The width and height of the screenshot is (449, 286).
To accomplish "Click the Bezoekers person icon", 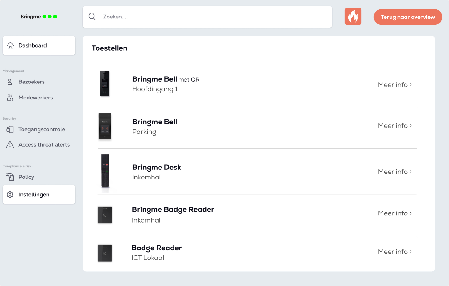I will point(10,82).
